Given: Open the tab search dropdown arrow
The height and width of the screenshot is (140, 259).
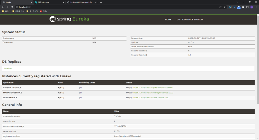Looking at the screenshot, I should point(237,2).
